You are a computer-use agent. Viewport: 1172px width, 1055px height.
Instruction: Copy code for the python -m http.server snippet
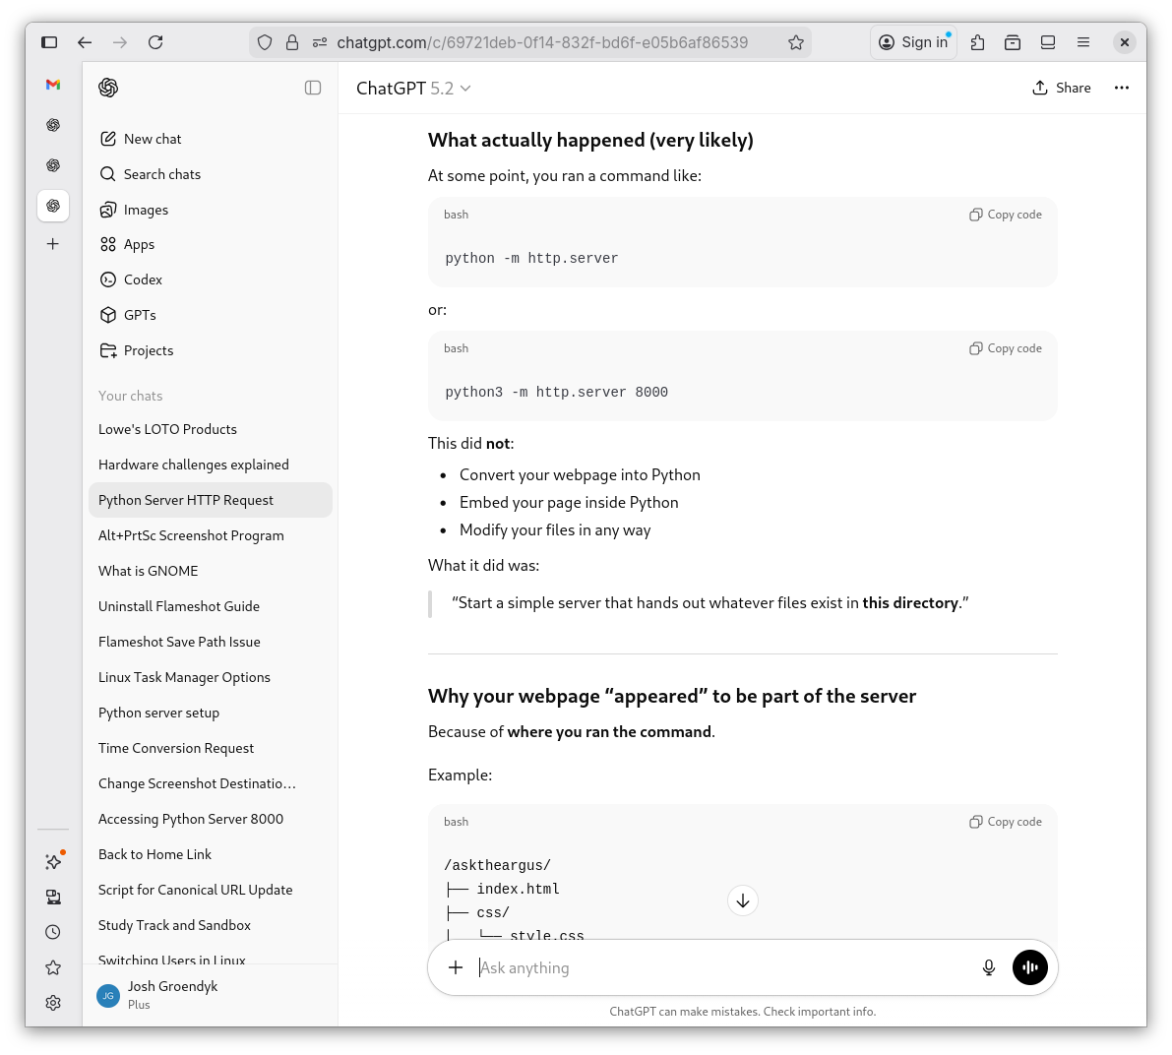[x=1005, y=214]
